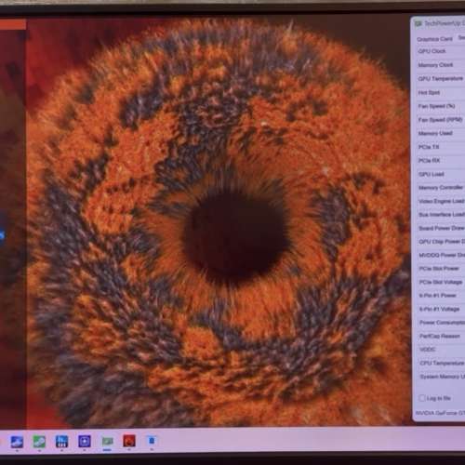Click the GPU Clock sensor label
Image resolution: width=465 pixels, height=465 pixels.
point(432,51)
